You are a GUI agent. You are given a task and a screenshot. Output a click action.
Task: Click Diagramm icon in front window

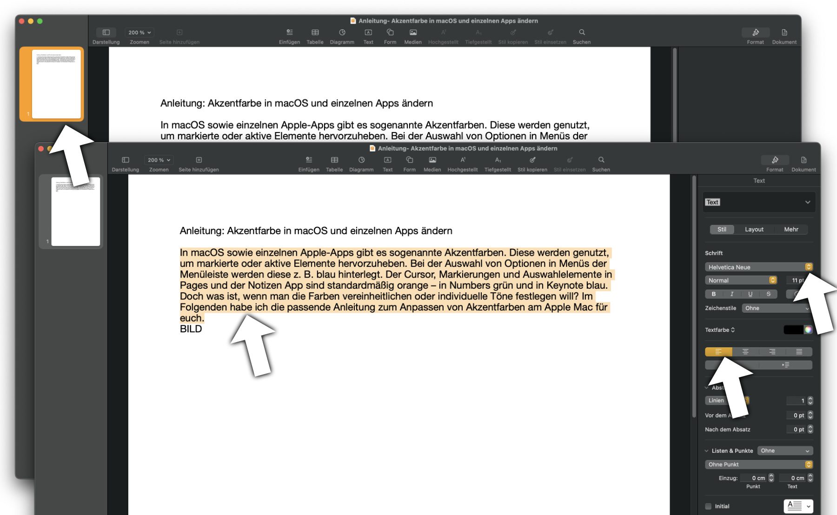point(361,160)
